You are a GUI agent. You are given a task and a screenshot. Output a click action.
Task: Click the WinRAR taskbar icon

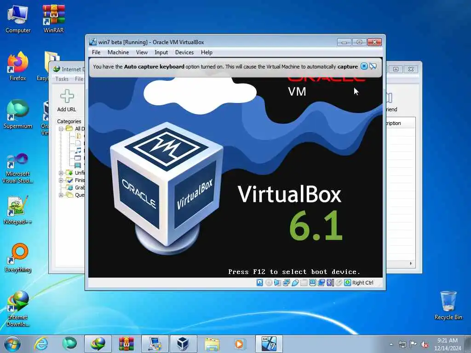click(126, 344)
